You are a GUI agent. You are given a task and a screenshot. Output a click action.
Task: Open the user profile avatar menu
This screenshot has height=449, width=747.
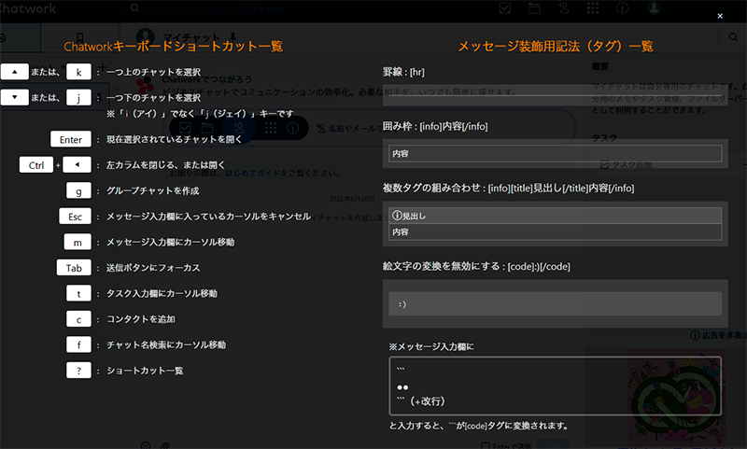[x=654, y=8]
